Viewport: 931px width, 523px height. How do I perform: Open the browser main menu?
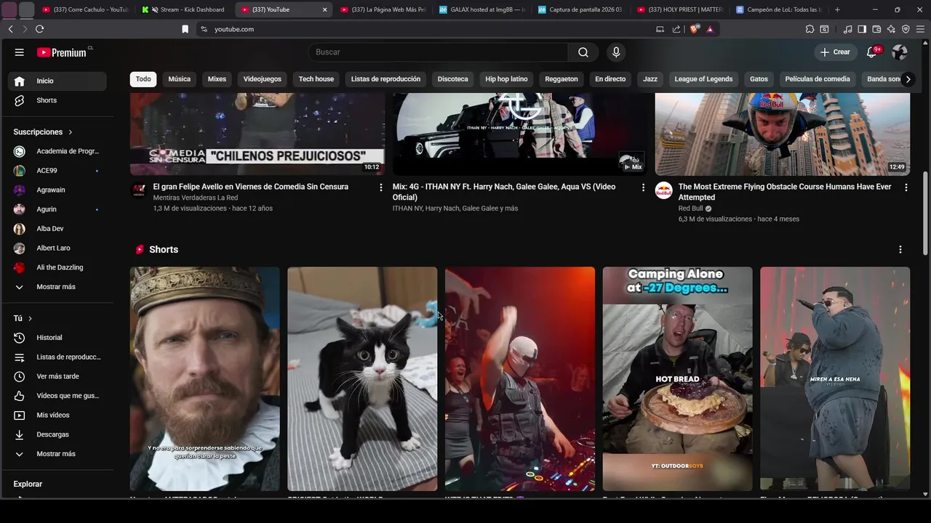(x=920, y=29)
